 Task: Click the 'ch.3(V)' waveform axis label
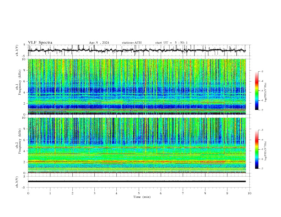[17, 182]
